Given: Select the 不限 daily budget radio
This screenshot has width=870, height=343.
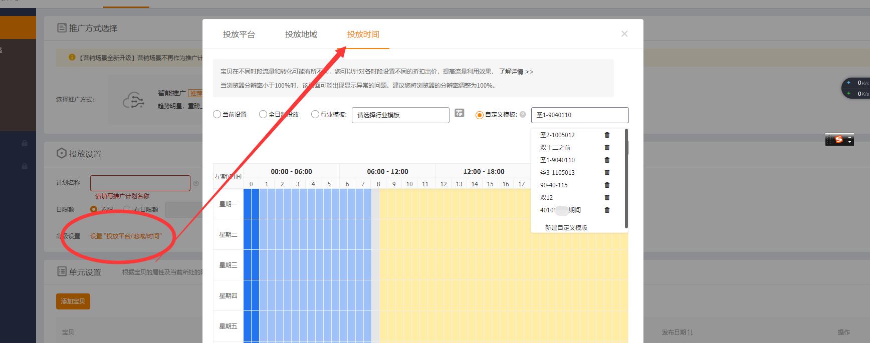Looking at the screenshot, I should (94, 209).
